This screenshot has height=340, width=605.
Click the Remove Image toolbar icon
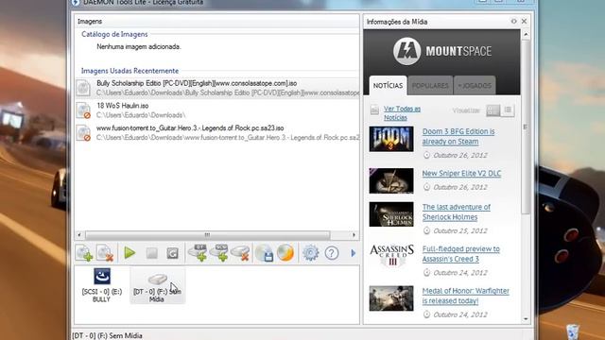[x=105, y=253]
